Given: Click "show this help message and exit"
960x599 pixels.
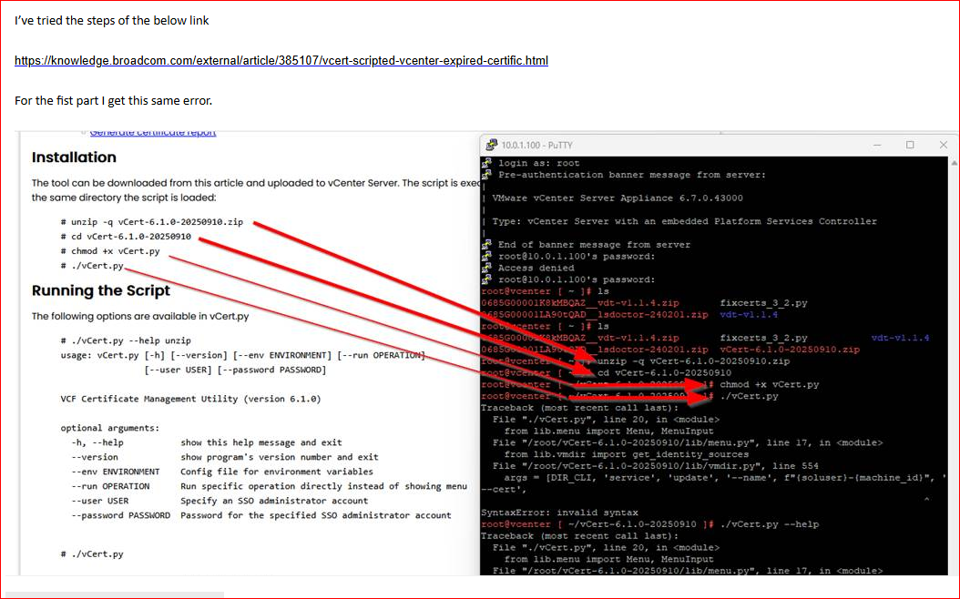Looking at the screenshot, I should [x=261, y=442].
